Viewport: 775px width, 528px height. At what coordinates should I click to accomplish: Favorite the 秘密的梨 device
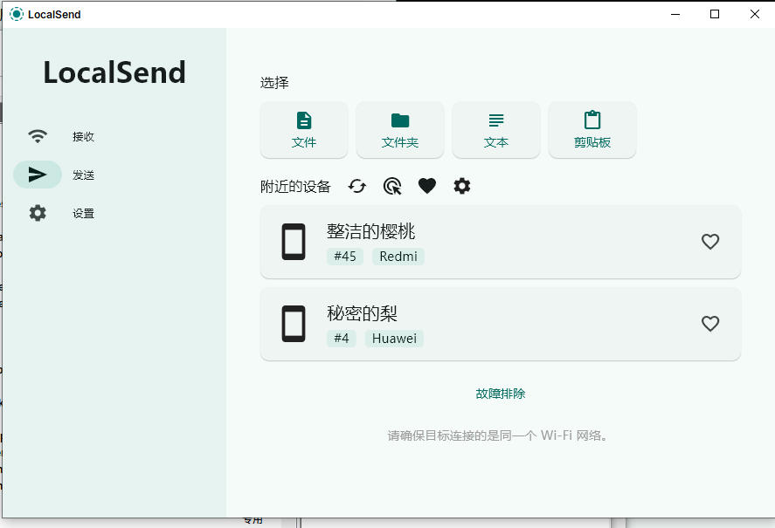click(710, 324)
